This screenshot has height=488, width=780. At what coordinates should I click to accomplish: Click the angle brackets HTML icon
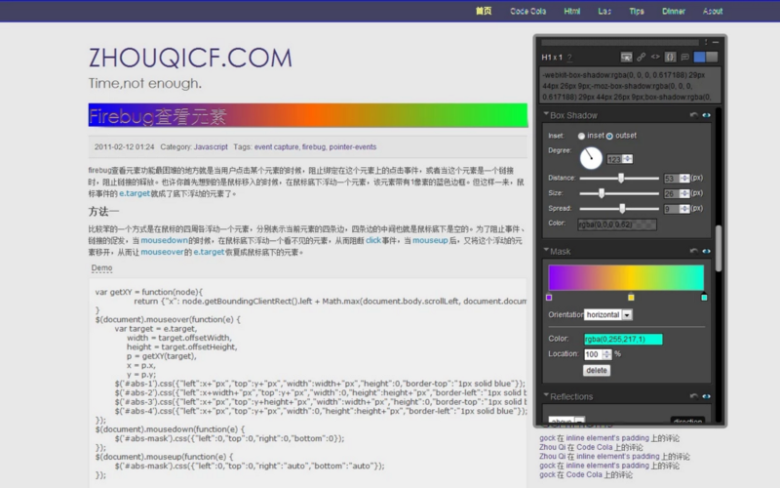coord(655,57)
